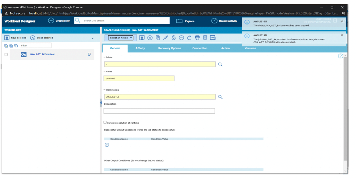Image resolution: width=356 pixels, height=179 pixels.
Task: Check the ucmtest working list item box
Action: 6,54
